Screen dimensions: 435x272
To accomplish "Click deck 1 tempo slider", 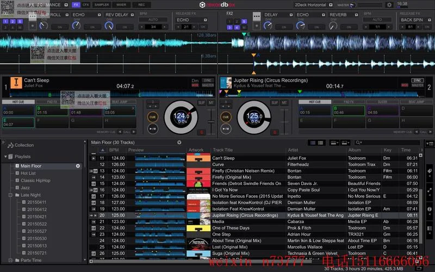I will click(211, 121).
